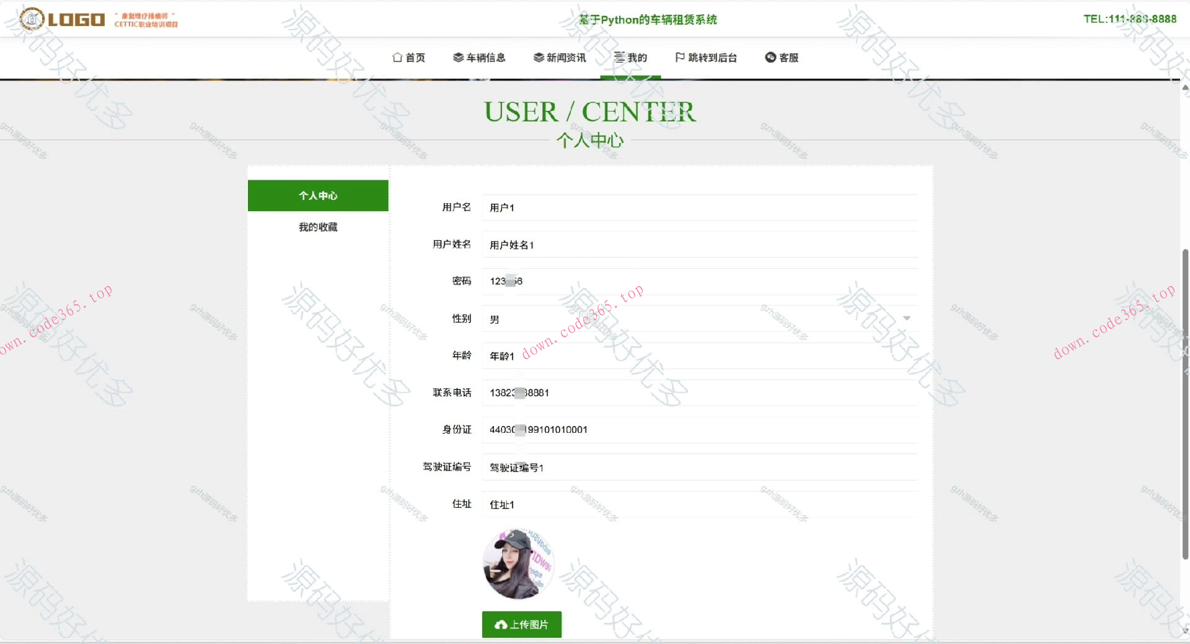The image size is (1190, 644).
Task: Click the upload cloud icon on 上传图片 button
Action: click(x=500, y=625)
